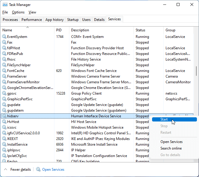Select 'Windows Mobile Hotspot Service' description
This screenshot has height=177, width=199.
97,127
